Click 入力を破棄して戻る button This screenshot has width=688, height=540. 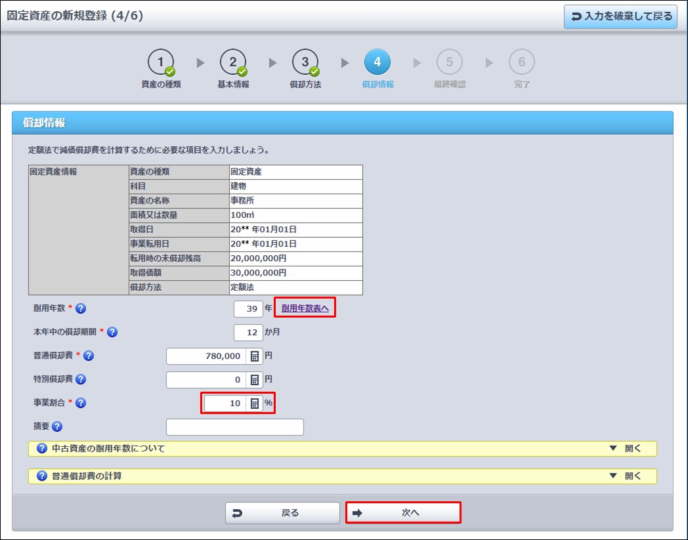coord(620,16)
